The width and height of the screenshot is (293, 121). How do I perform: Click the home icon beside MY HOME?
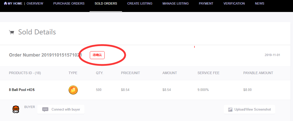click(x=5, y=4)
